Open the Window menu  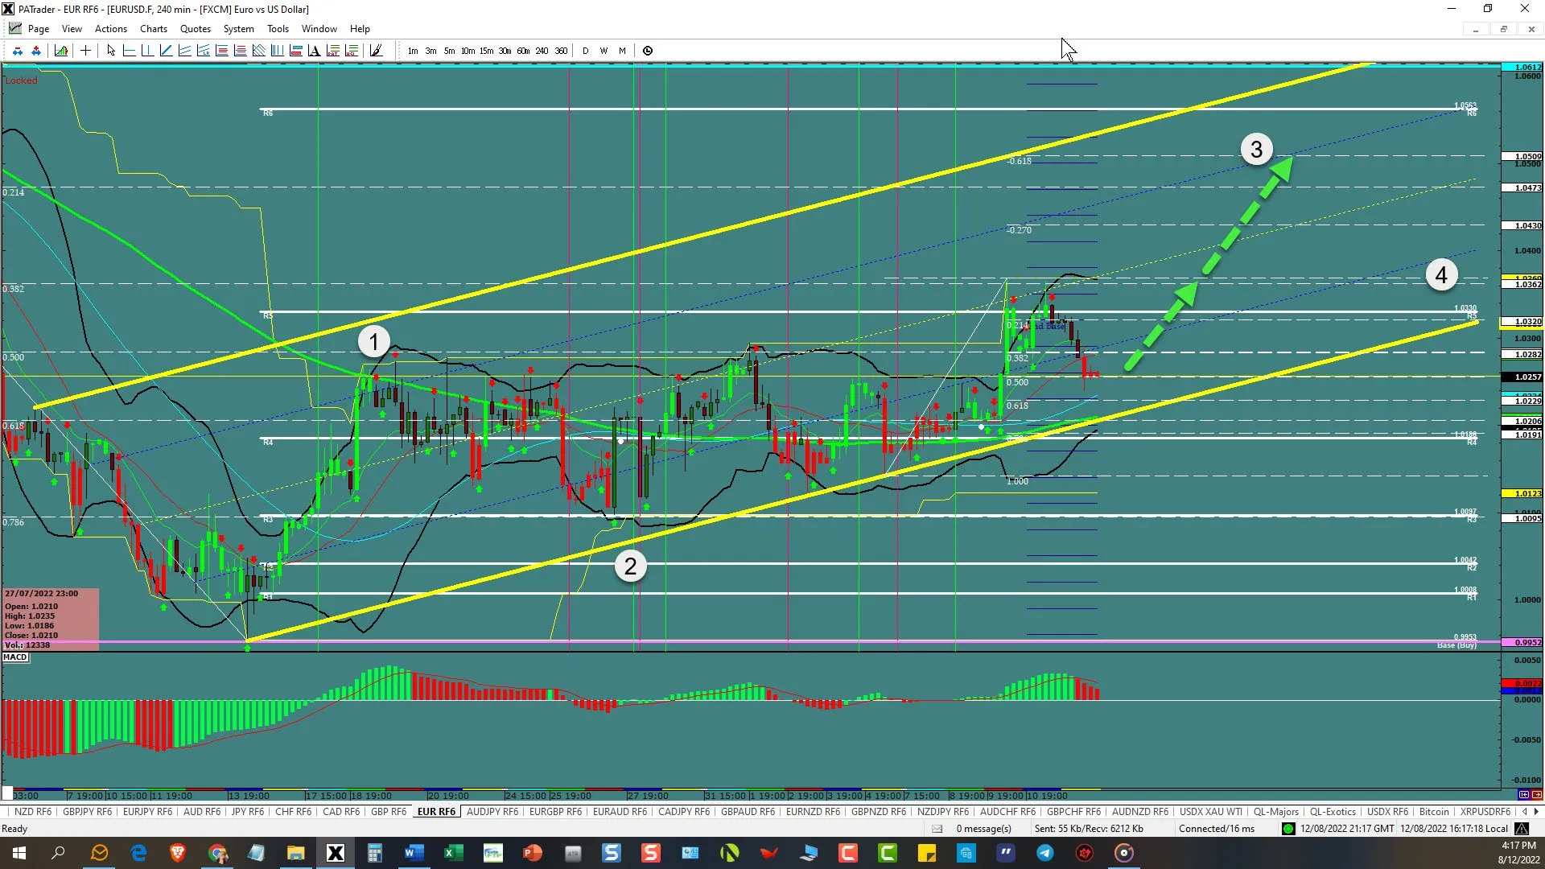point(319,29)
